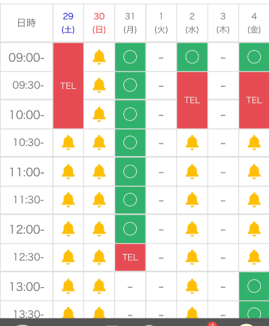The image size is (269, 326).
Task: Choose the bell icon for Wednesday 2 at 13:00
Action: (x=192, y=286)
